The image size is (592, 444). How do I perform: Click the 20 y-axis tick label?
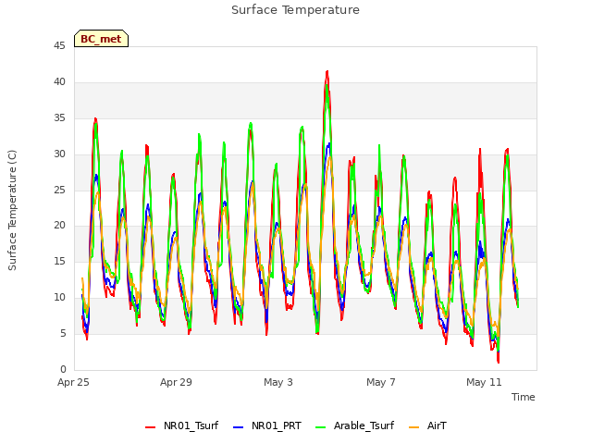pos(59,226)
